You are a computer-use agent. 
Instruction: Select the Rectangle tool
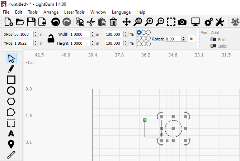[11, 80]
